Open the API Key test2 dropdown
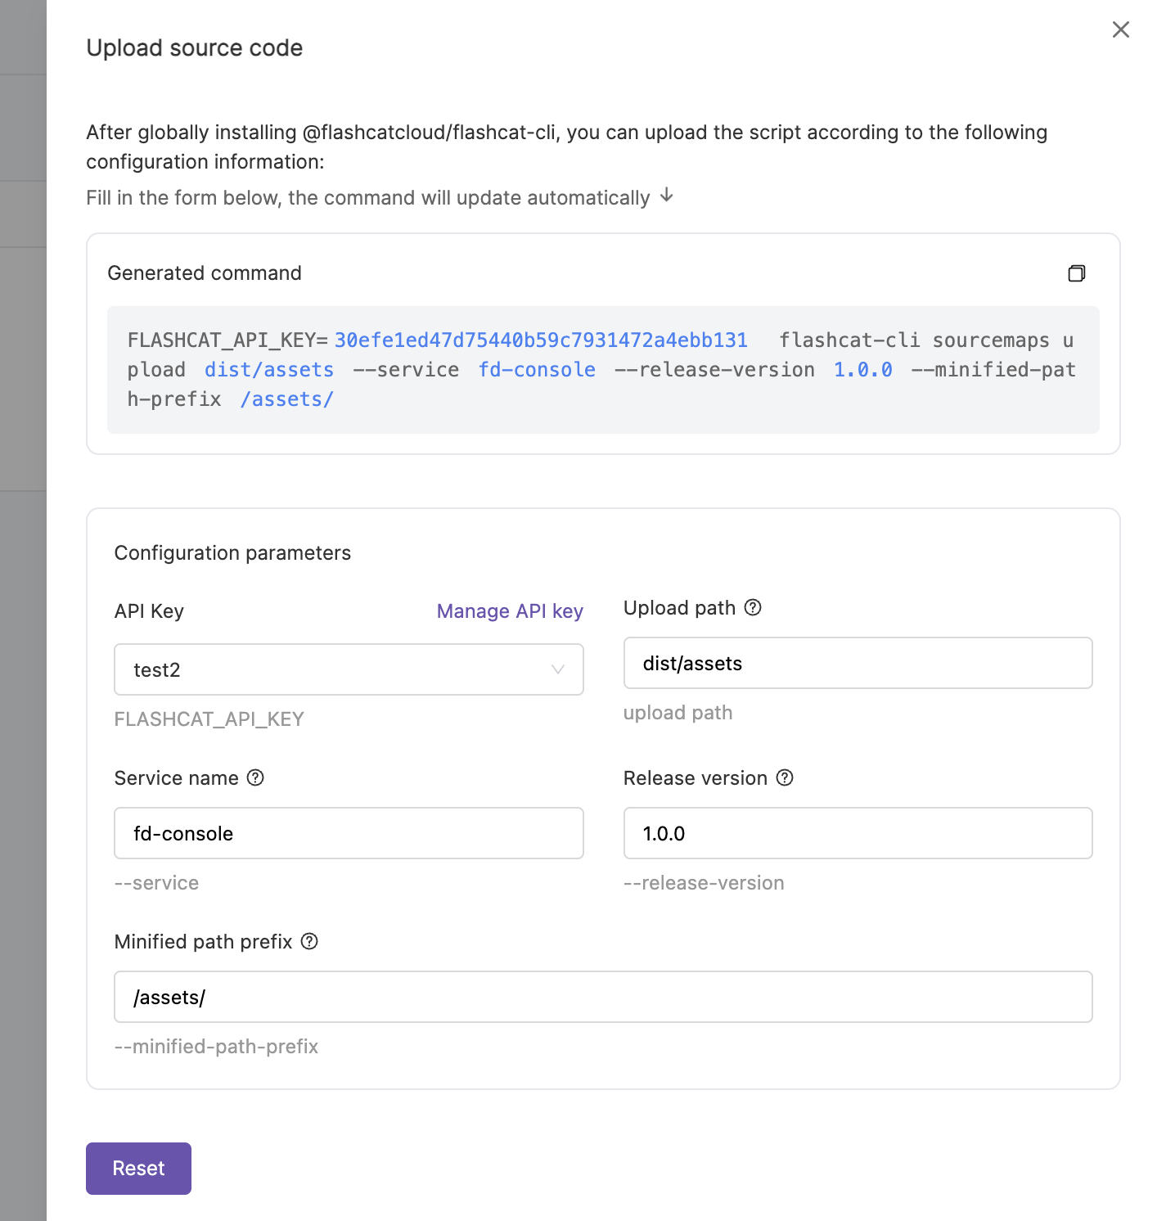The image size is (1157, 1221). click(x=349, y=669)
